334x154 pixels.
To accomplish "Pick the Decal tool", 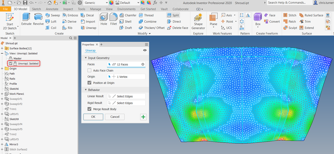I will (x=87, y=15).
